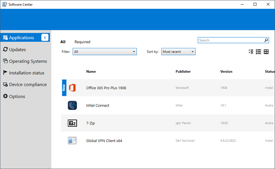The height and width of the screenshot is (169, 275).
Task: Click the Operating Systems window icon
Action: pyautogui.click(x=5, y=61)
